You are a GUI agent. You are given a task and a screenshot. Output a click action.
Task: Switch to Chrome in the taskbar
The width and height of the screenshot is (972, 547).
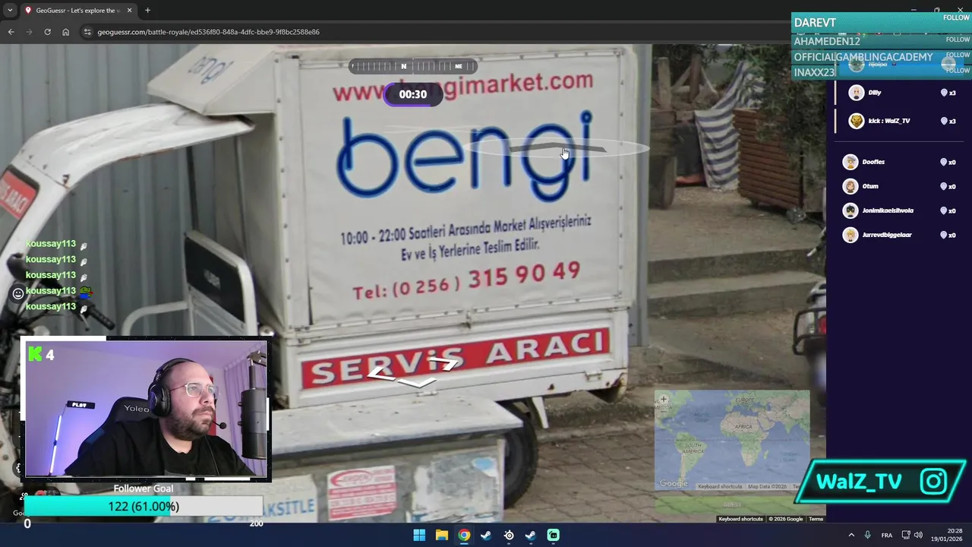click(464, 535)
